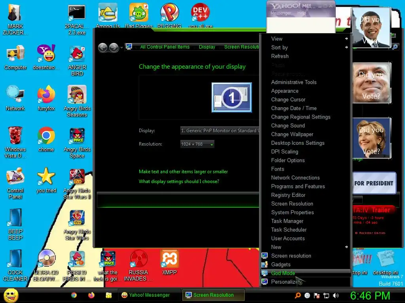Select Gadgets in context menu

pyautogui.click(x=306, y=264)
